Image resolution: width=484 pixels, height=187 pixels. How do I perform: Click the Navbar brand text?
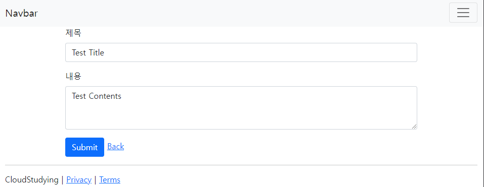pyautogui.click(x=22, y=13)
